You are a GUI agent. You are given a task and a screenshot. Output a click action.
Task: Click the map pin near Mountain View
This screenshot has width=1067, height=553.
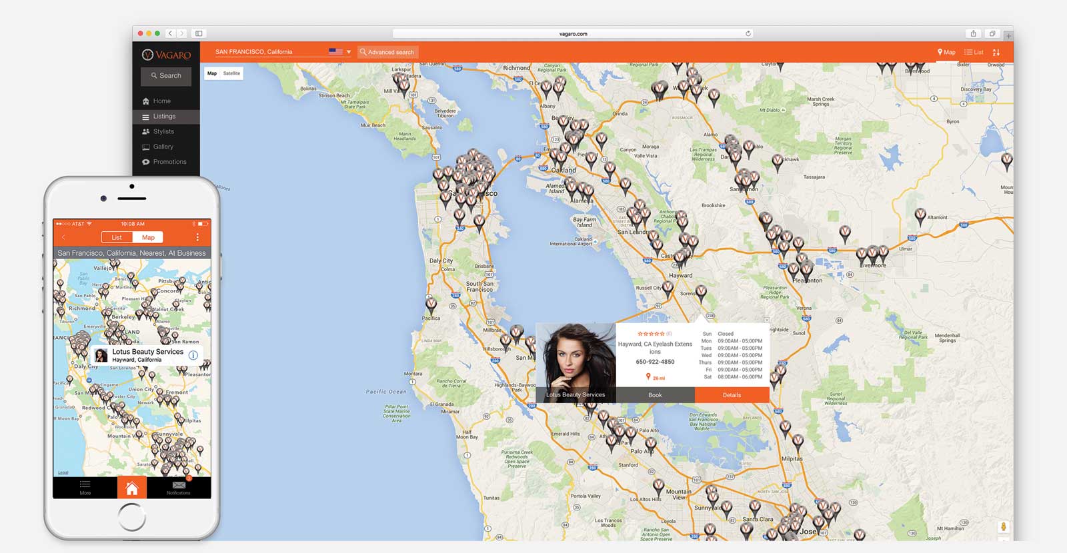click(658, 487)
